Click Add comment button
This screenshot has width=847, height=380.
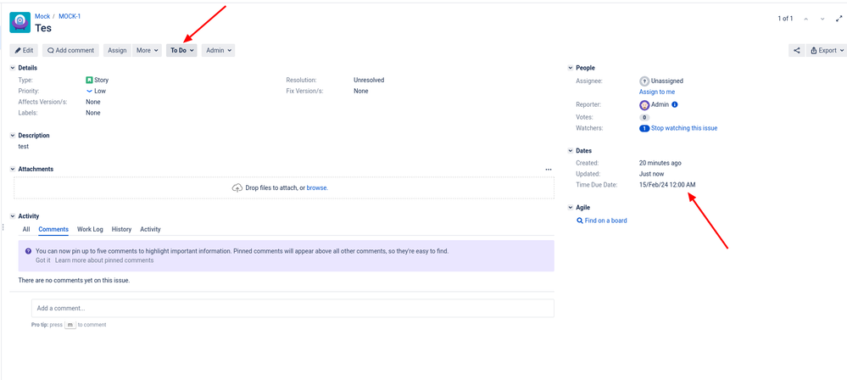click(70, 50)
